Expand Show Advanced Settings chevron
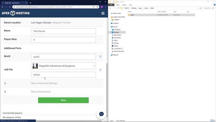The height and width of the screenshot is (122, 216). point(5,83)
